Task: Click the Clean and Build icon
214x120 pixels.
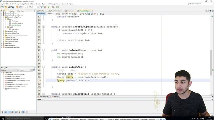Action: [x=45, y=7]
